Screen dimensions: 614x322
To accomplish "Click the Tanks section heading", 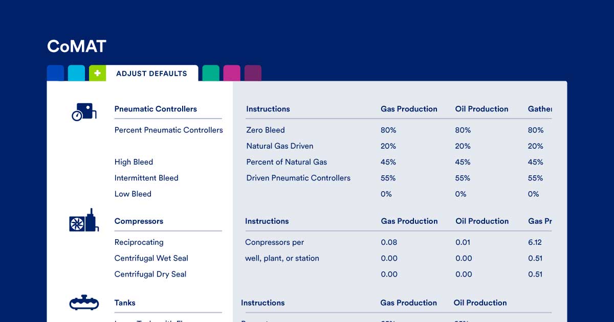I will click(x=125, y=303).
